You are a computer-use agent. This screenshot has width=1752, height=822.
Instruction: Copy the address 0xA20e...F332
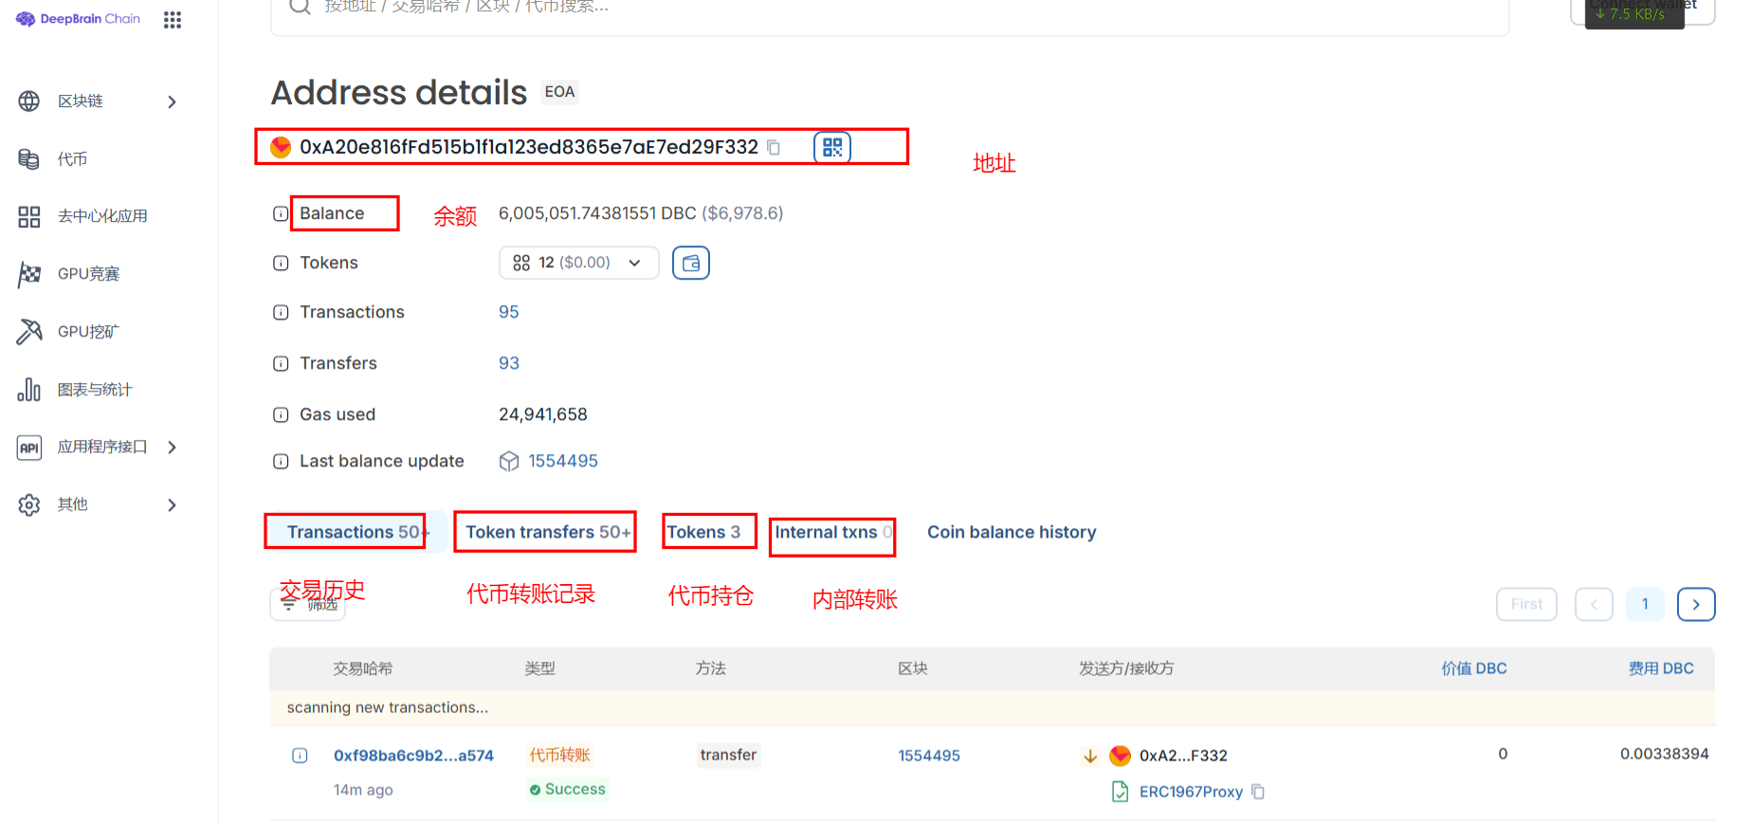[774, 147]
